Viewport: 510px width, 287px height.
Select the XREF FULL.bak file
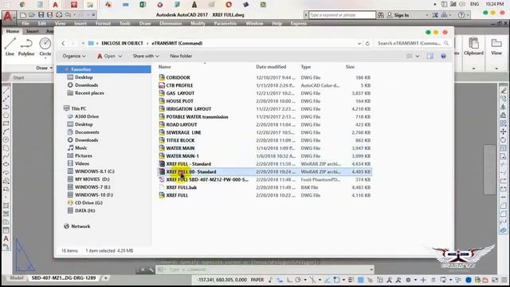(x=181, y=187)
